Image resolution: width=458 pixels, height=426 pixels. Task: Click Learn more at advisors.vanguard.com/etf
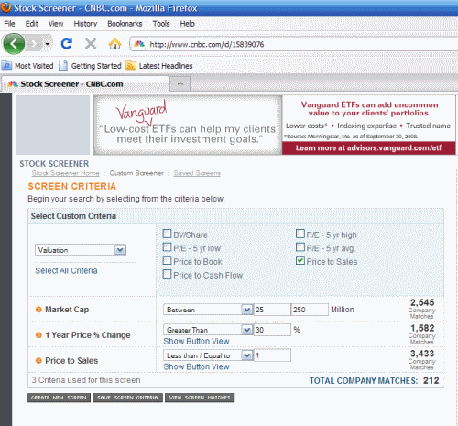[x=368, y=148]
